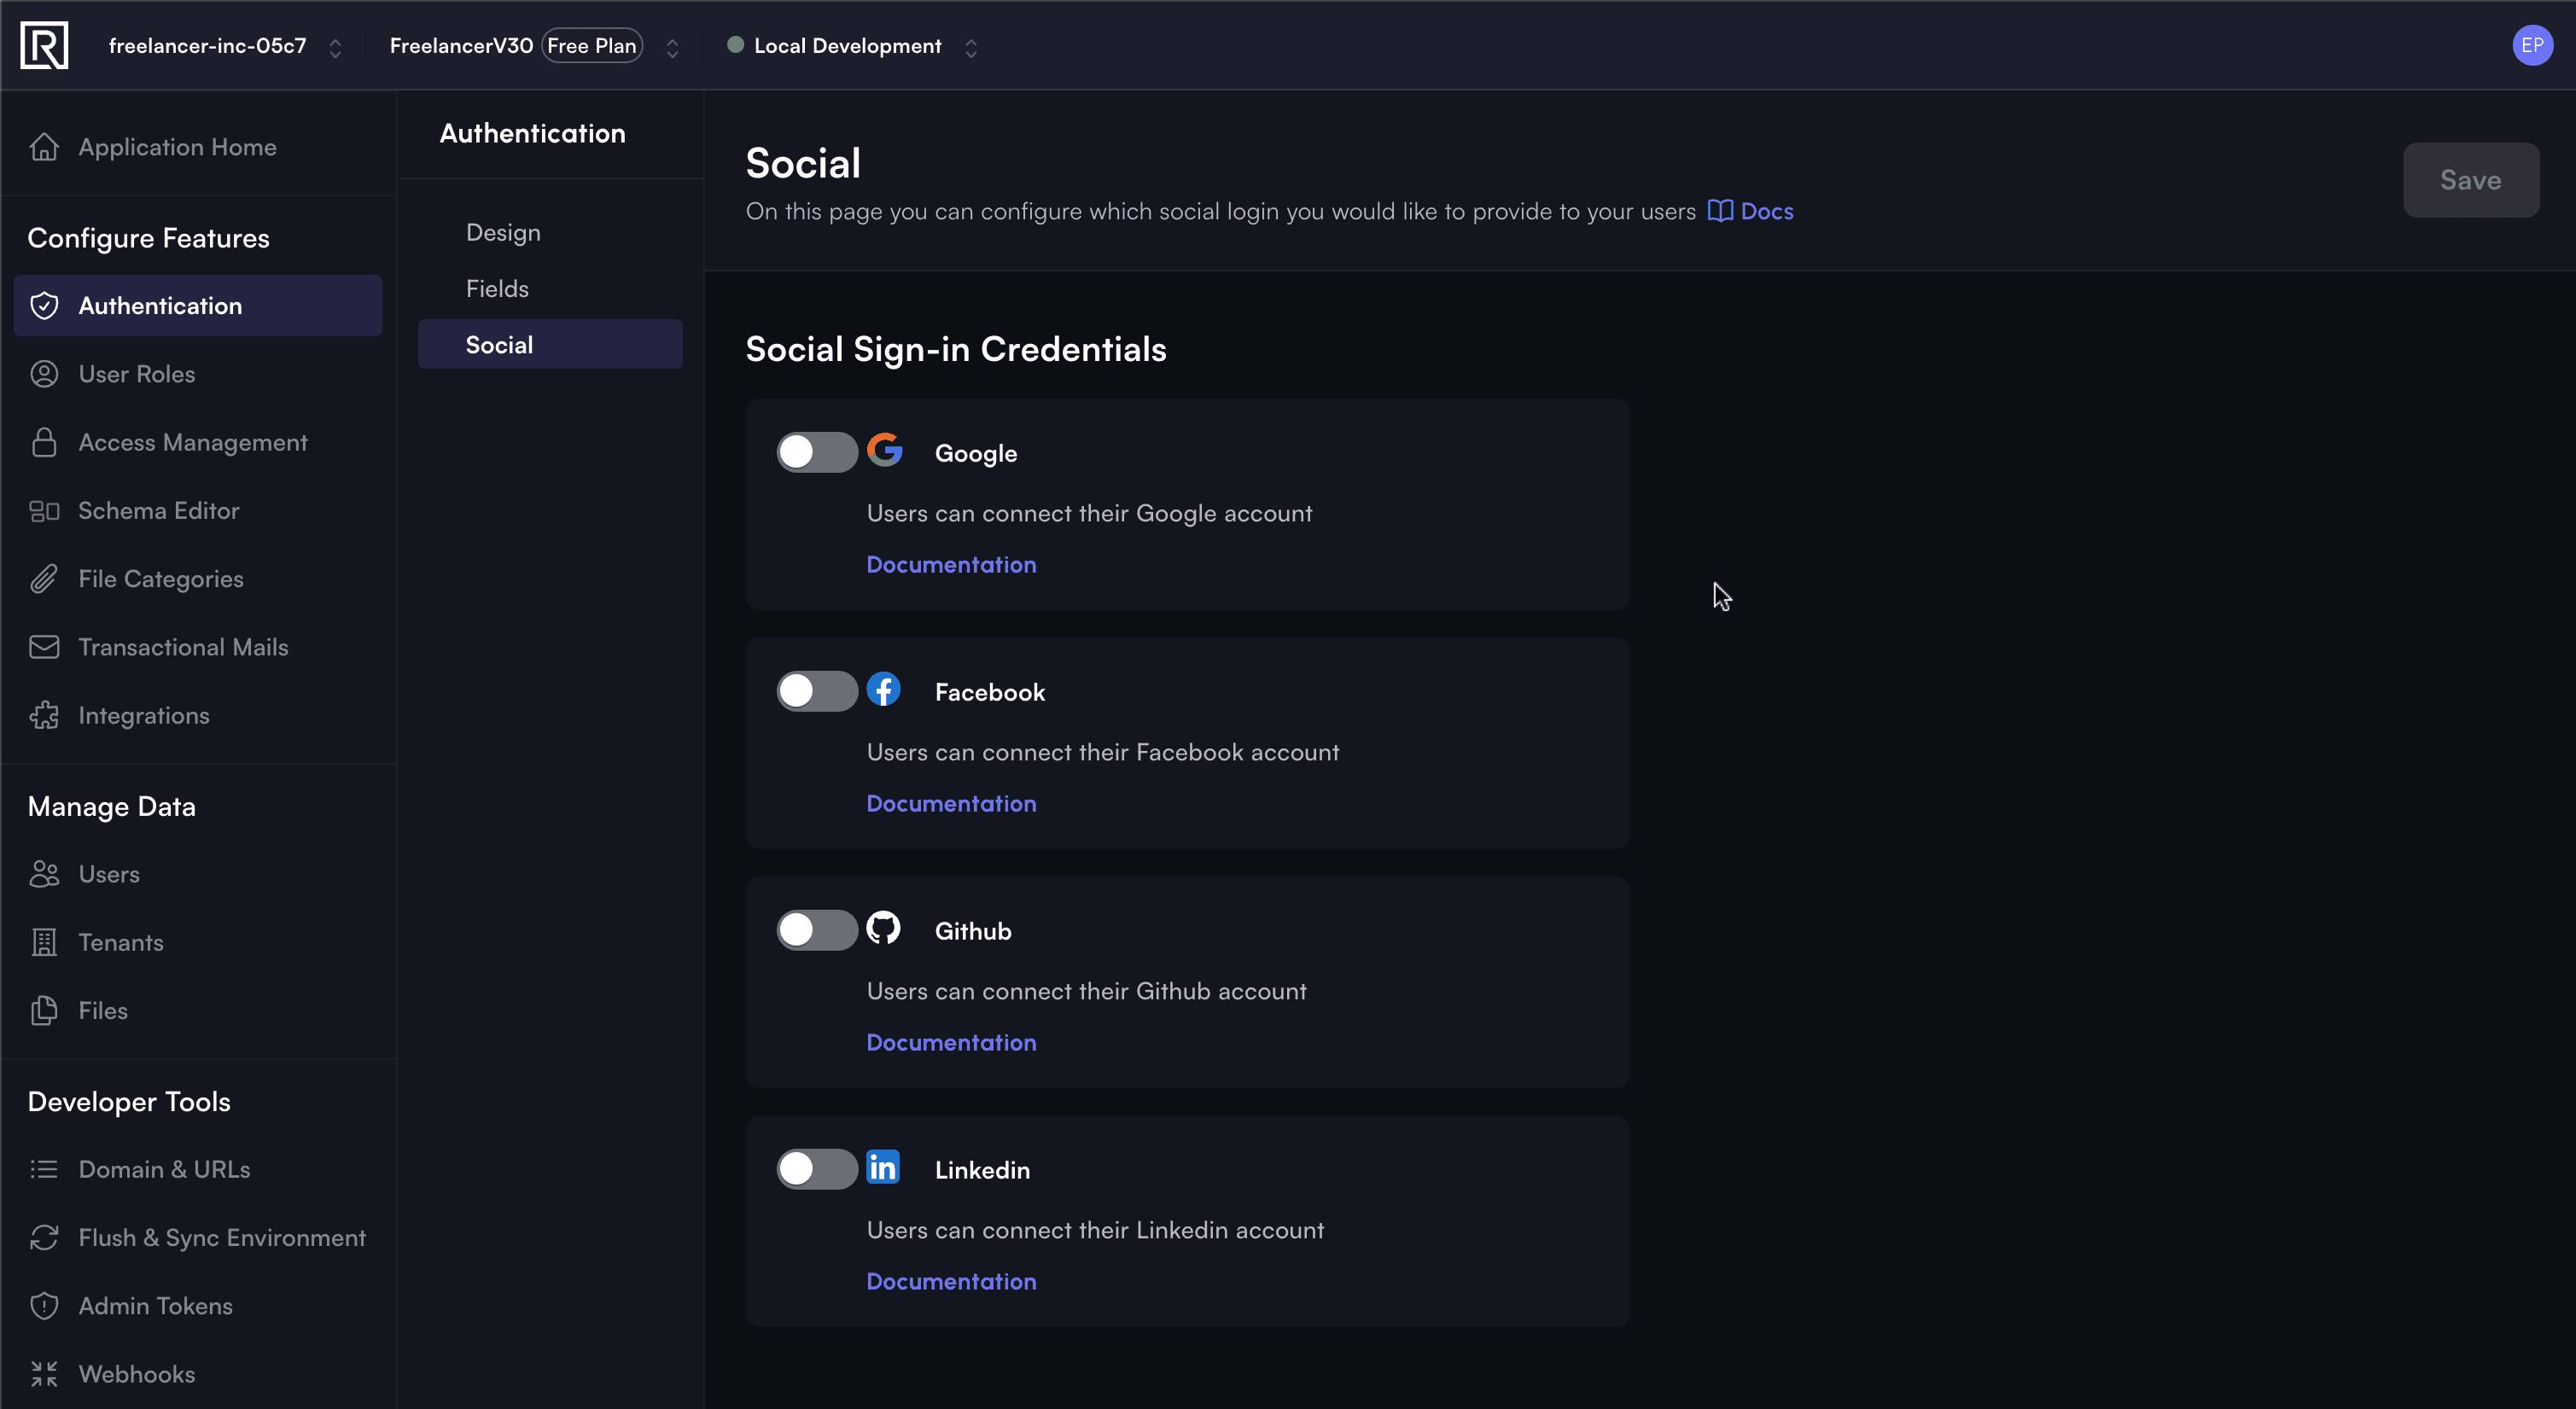Click the User Roles person icon
The image size is (2576, 1409).
pyautogui.click(x=44, y=374)
